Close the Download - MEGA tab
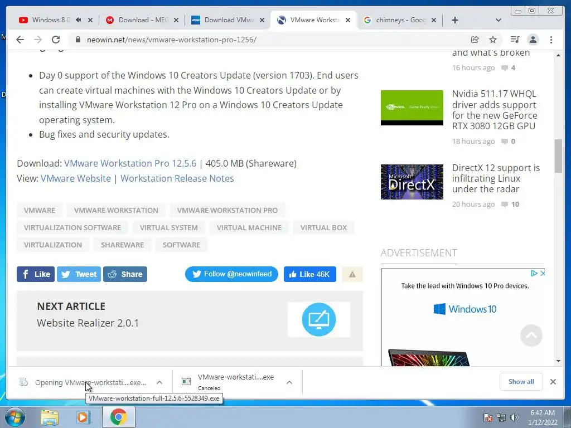The height and width of the screenshot is (428, 571). [176, 20]
